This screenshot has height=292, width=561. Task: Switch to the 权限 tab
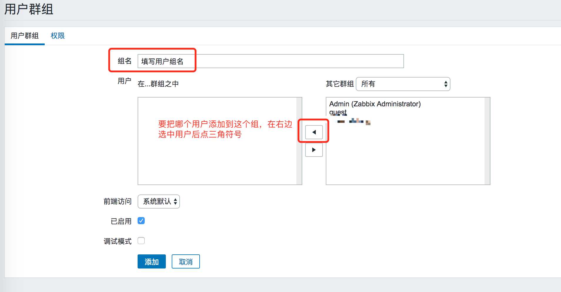pos(57,36)
